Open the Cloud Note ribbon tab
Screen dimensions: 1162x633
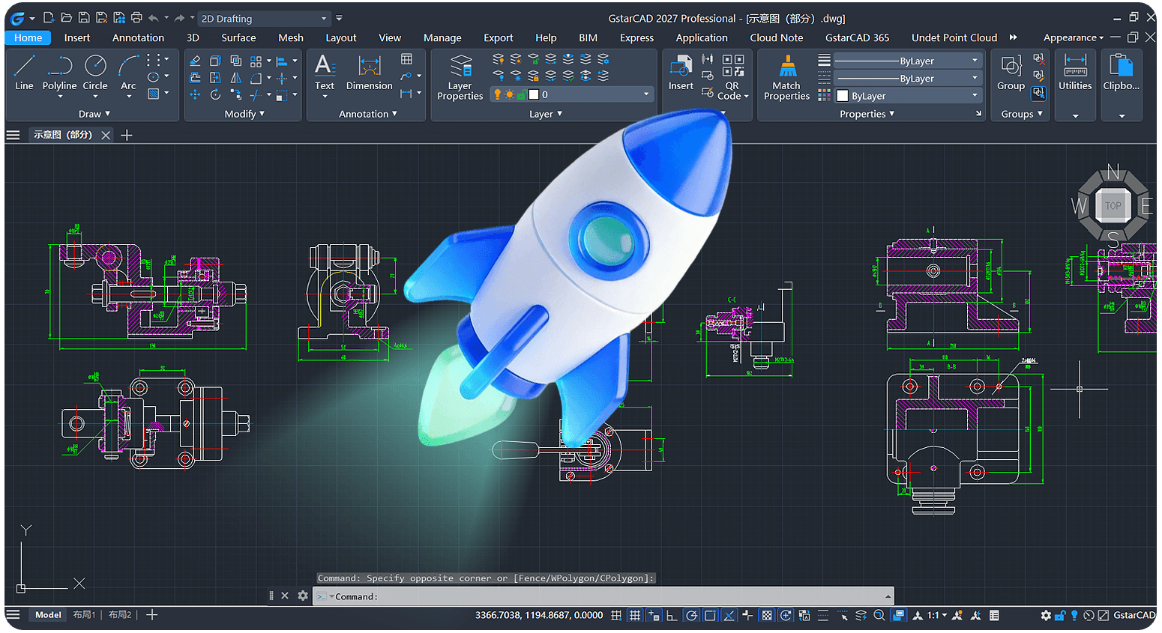(776, 37)
